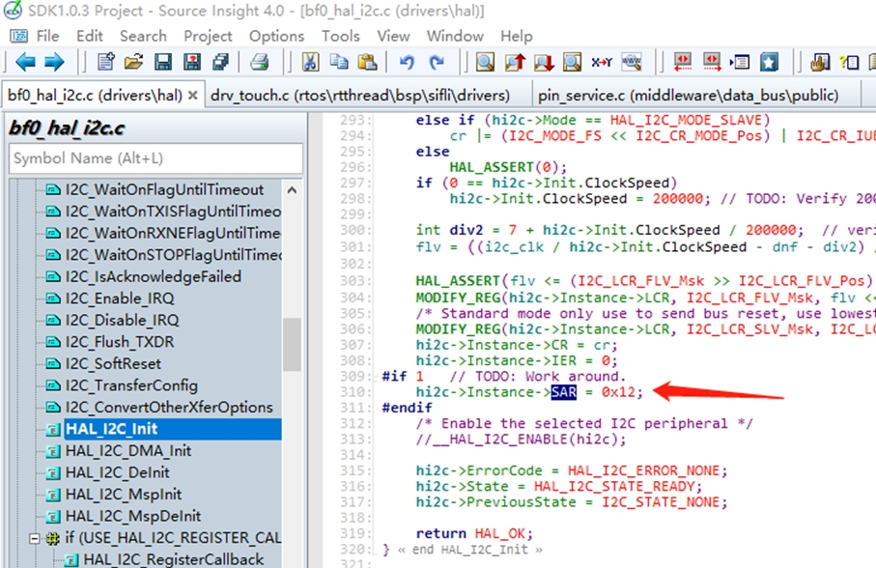Open the File menu
876x568 pixels.
47,36
